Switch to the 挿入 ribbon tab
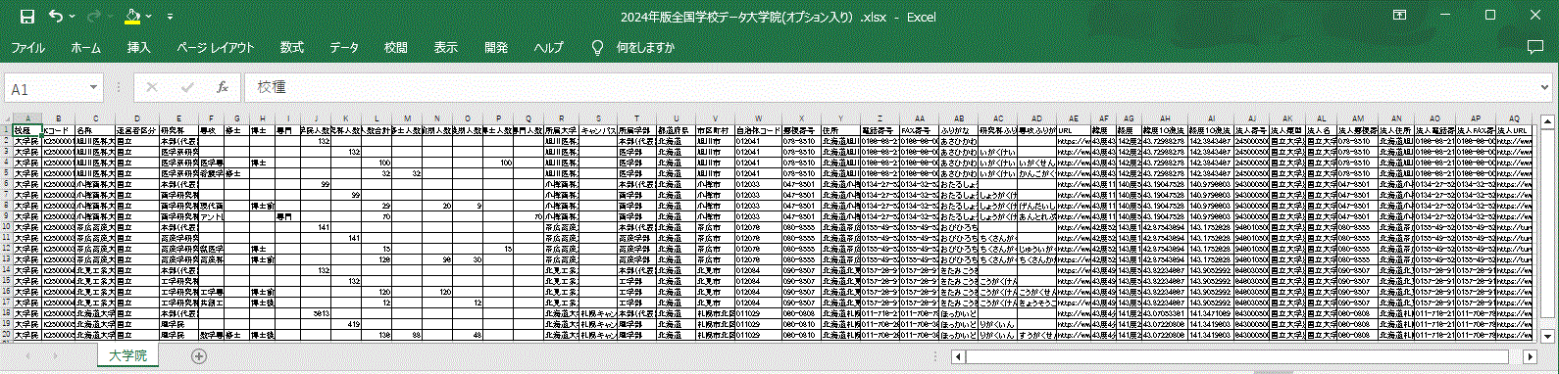Image resolution: width=1559 pixels, height=374 pixels. [139, 47]
